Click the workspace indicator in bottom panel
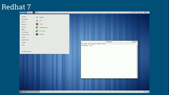Viewport: 169px width, 95px height. pos(145,92)
